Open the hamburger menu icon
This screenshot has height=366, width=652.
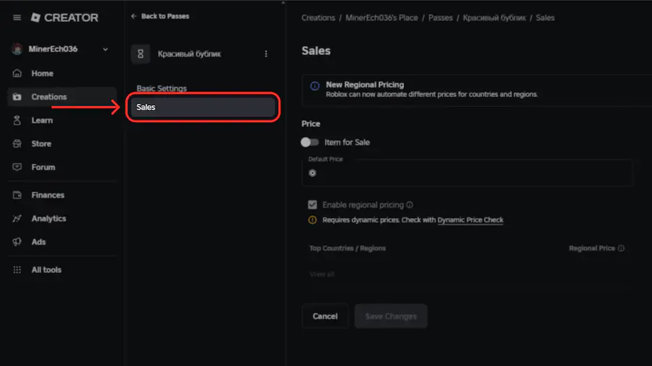[17, 18]
